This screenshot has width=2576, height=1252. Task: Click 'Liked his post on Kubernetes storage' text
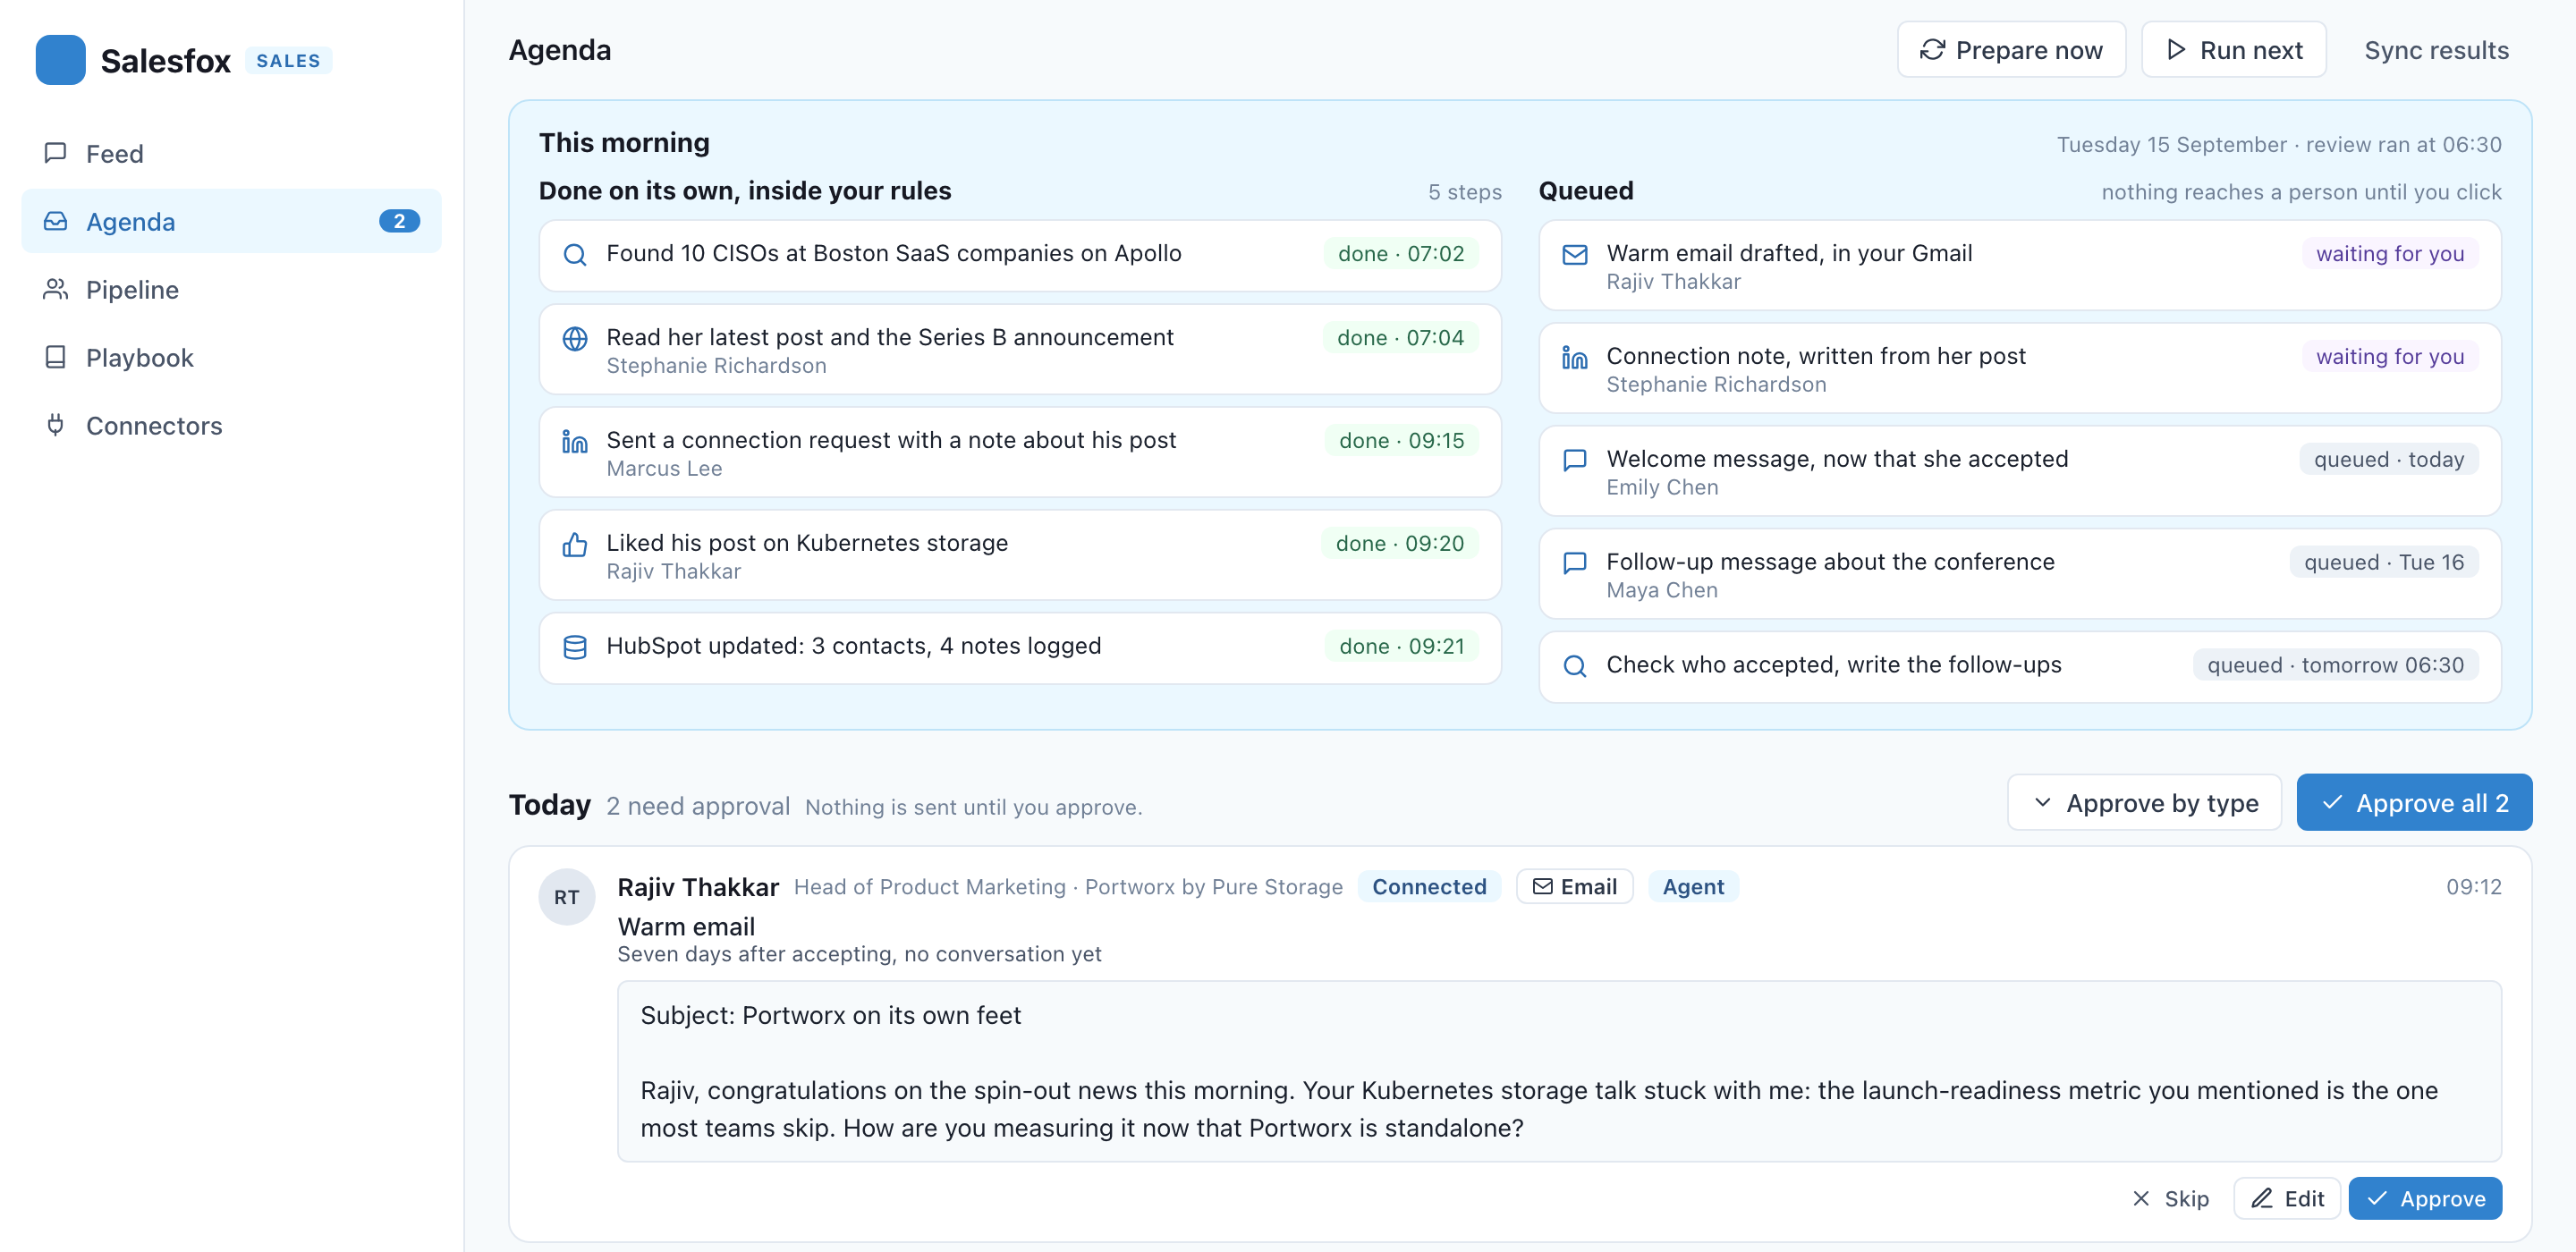tap(807, 544)
